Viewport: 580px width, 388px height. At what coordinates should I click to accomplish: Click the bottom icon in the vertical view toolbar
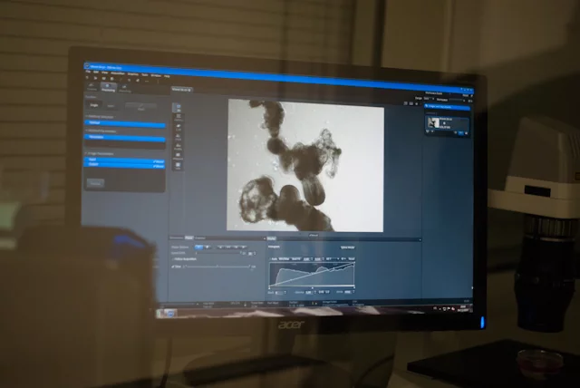[x=178, y=166]
